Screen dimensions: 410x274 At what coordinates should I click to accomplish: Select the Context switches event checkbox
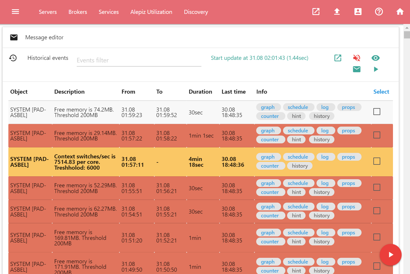pos(377,161)
